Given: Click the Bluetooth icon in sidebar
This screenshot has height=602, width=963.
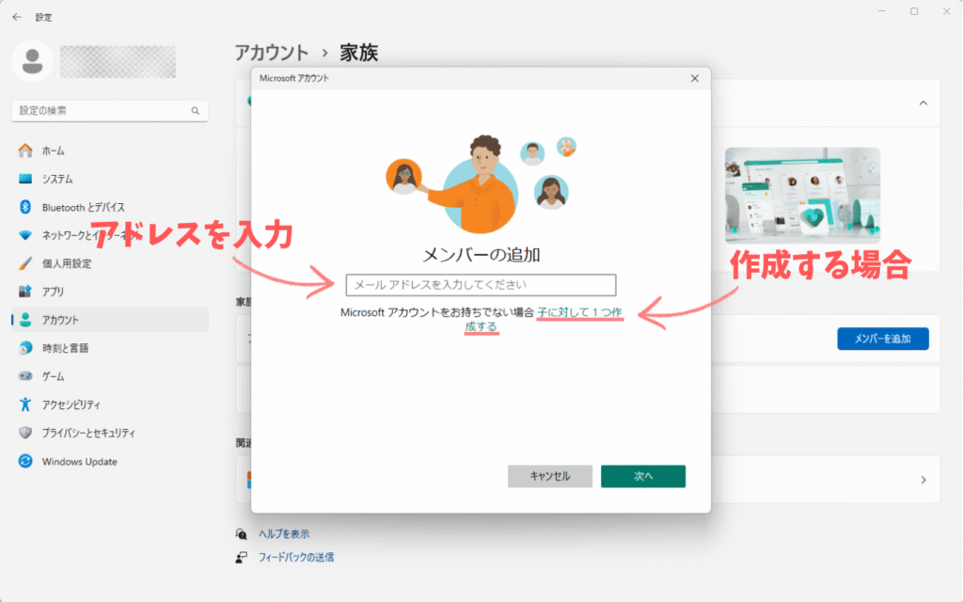Looking at the screenshot, I should click(25, 207).
